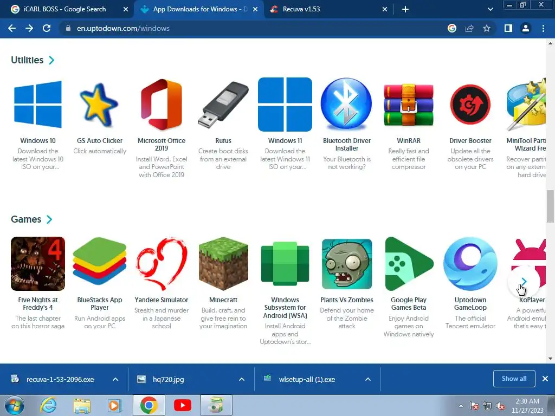Open the Chrome profile icon

pyautogui.click(x=526, y=28)
